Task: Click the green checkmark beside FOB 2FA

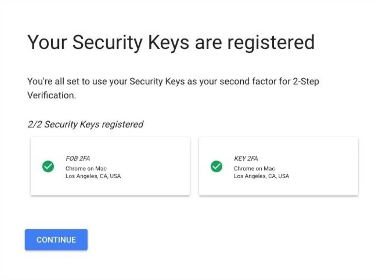Action: pos(48,166)
